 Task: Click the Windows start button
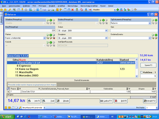[7, 117]
